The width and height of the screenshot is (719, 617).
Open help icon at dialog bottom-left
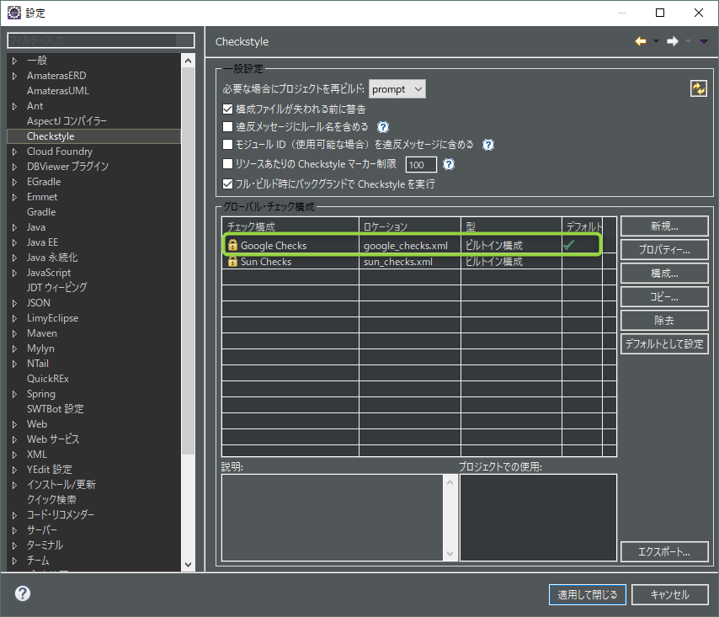point(23,593)
